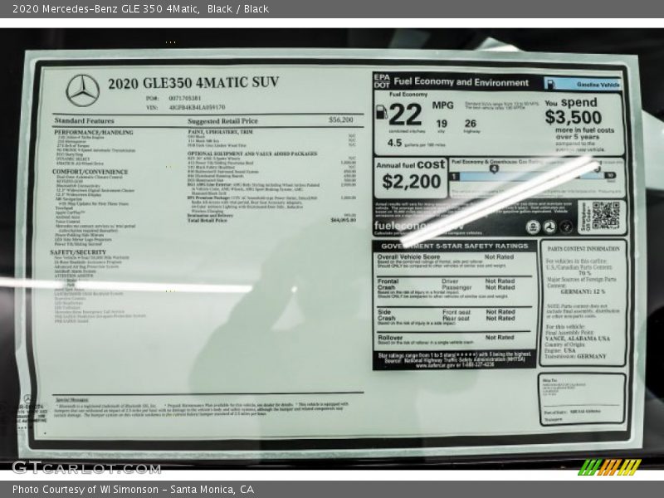The width and height of the screenshot is (664, 498).
Task: Click the page title '2020 Mercedes-Benz GLE 350 4Matic'
Action: (106, 9)
